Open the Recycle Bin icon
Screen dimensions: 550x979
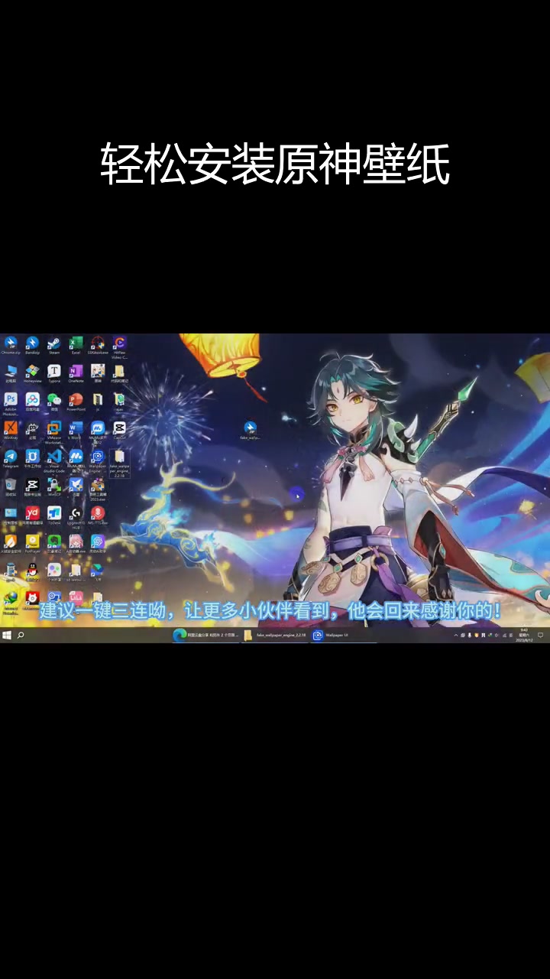coord(11,487)
